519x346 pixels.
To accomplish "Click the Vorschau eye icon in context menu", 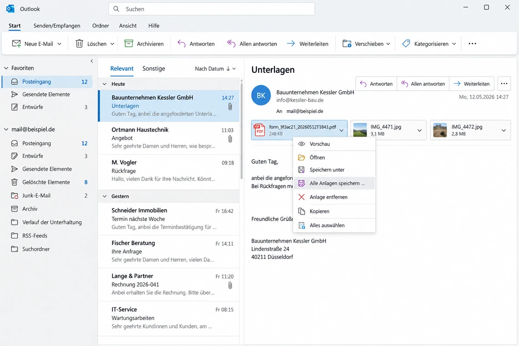I will tap(301, 144).
